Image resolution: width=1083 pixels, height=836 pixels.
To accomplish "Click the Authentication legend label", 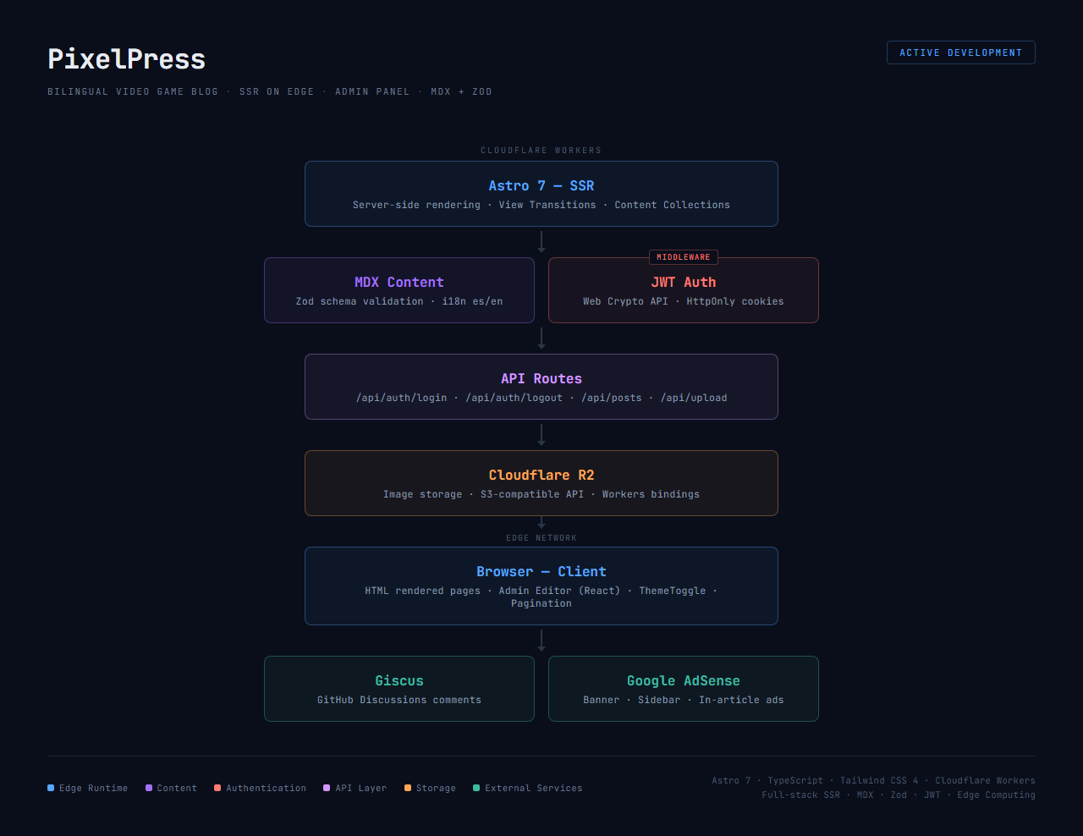I will coord(267,788).
